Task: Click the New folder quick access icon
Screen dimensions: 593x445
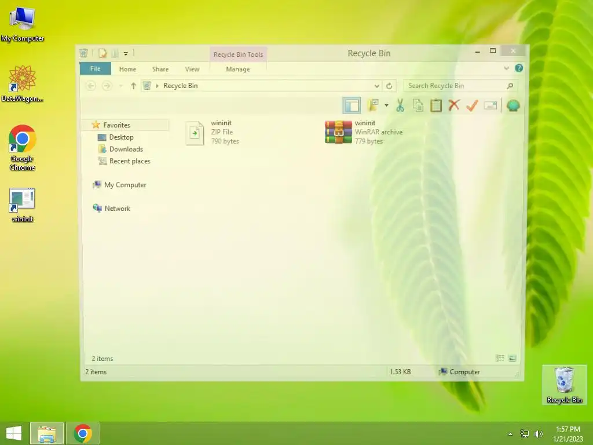Action: [x=115, y=53]
